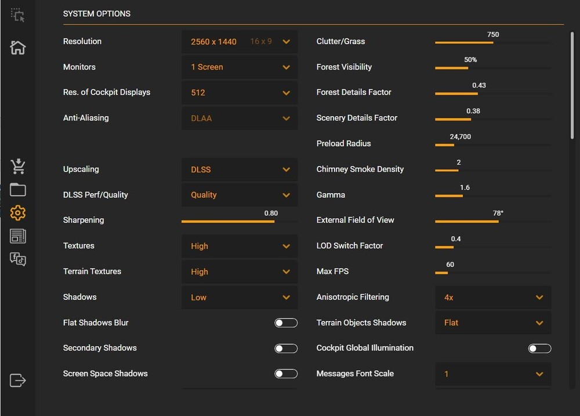Open Terrain Objects Shadows dropdown

click(x=493, y=323)
